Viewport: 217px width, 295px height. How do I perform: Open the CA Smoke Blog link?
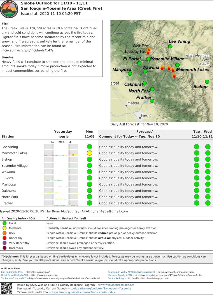click(x=116, y=278)
